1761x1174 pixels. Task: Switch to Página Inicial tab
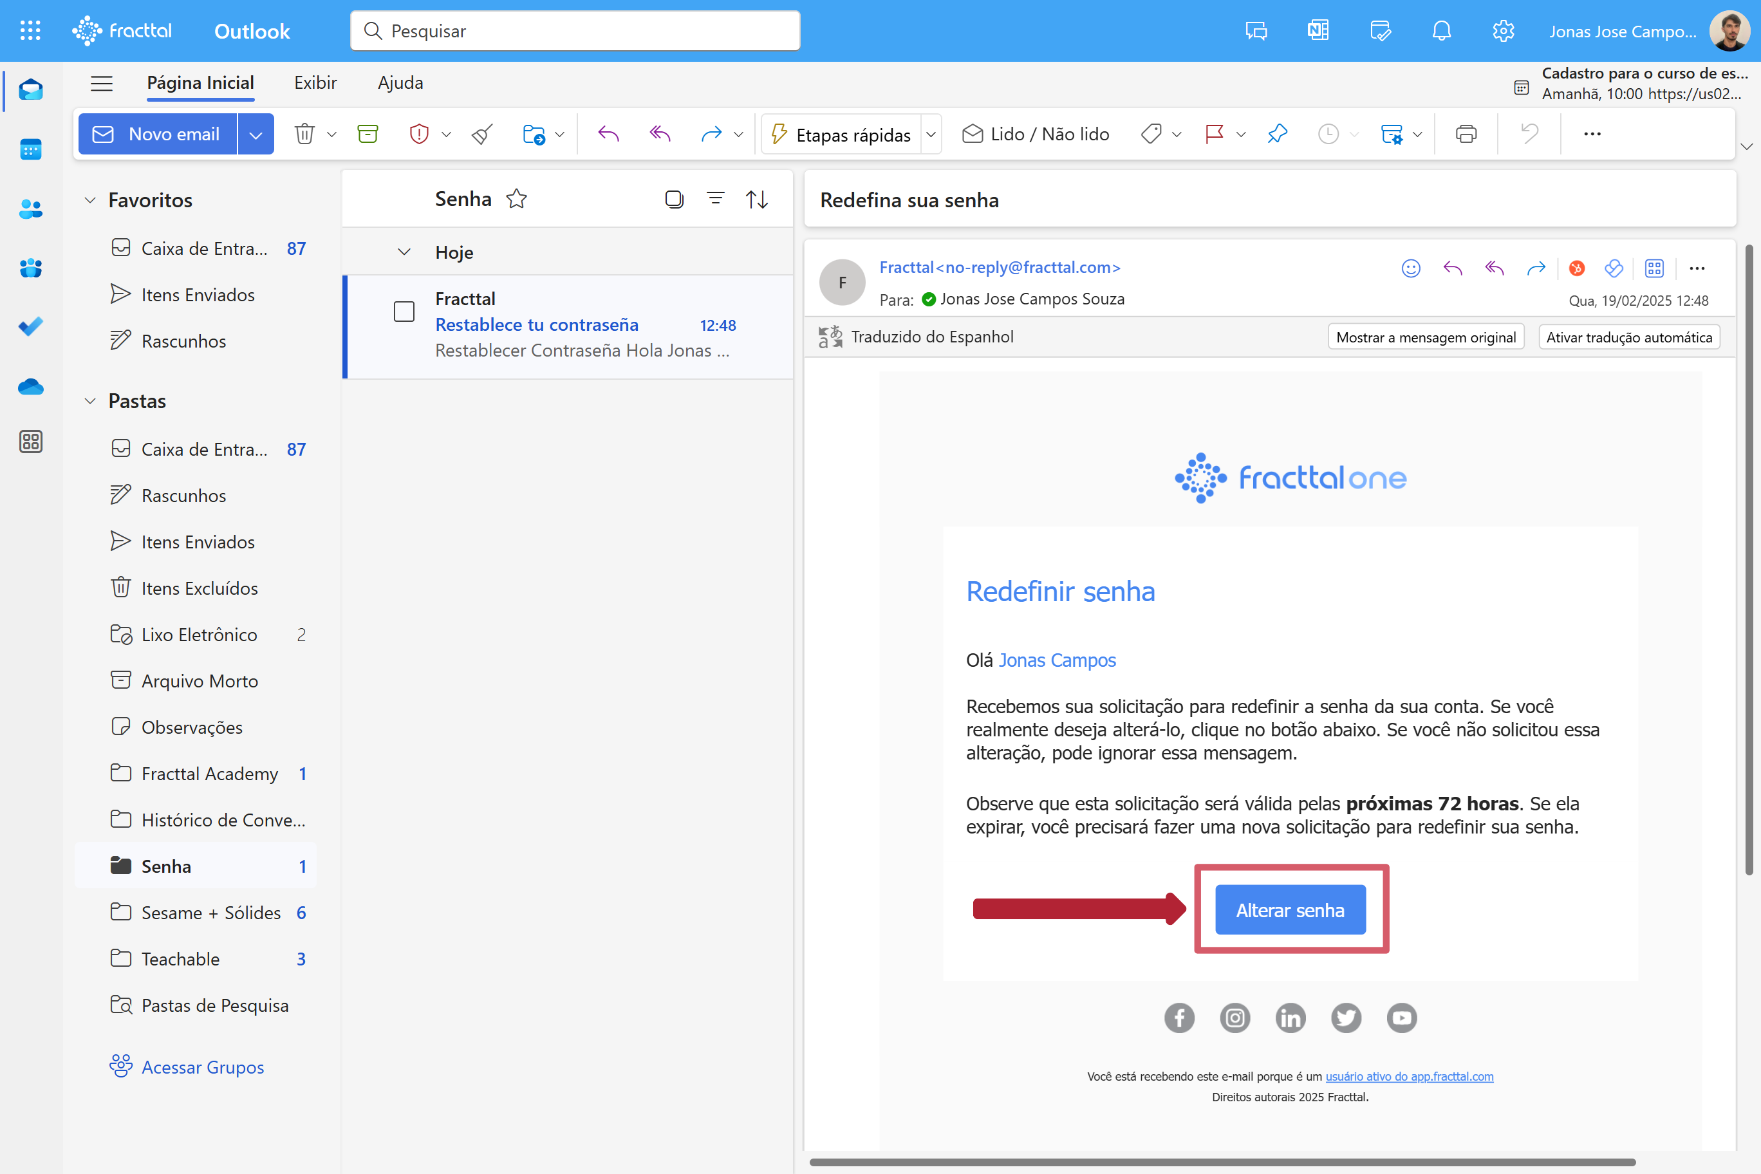[201, 83]
